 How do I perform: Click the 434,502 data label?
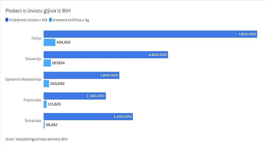pos(63,42)
